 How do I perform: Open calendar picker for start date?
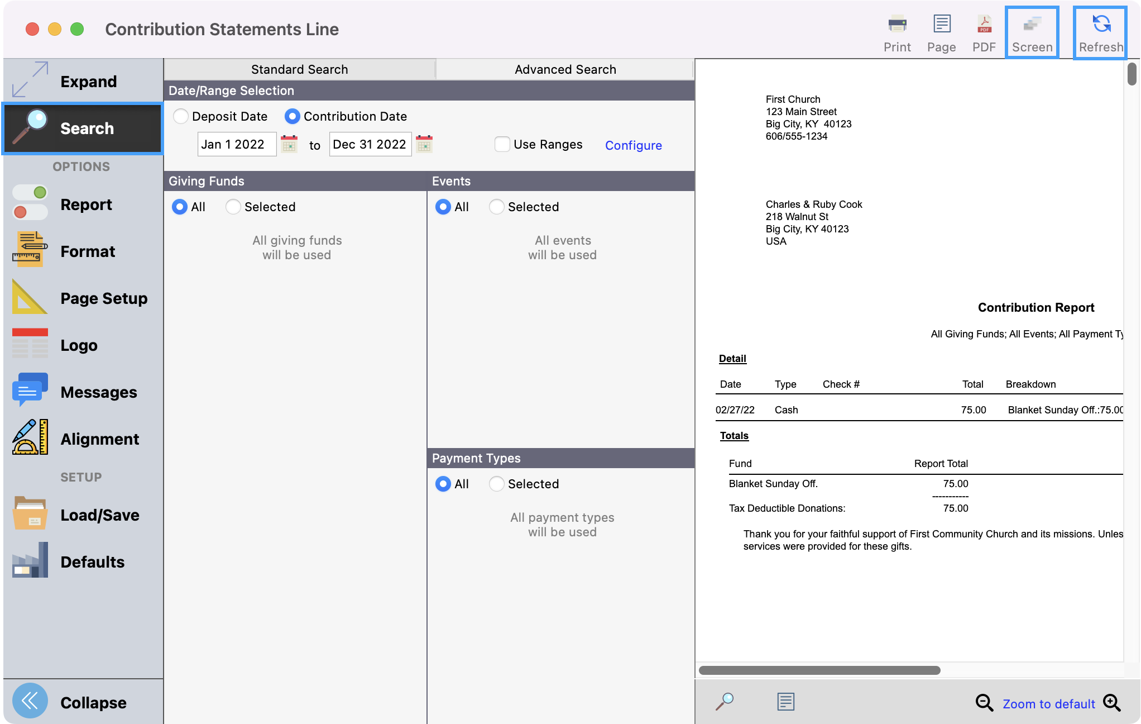(289, 144)
